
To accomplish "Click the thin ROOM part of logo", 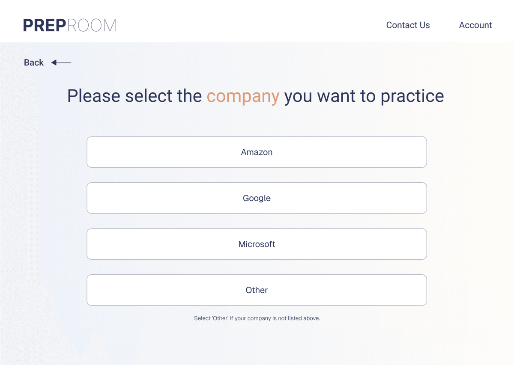I will click(92, 25).
